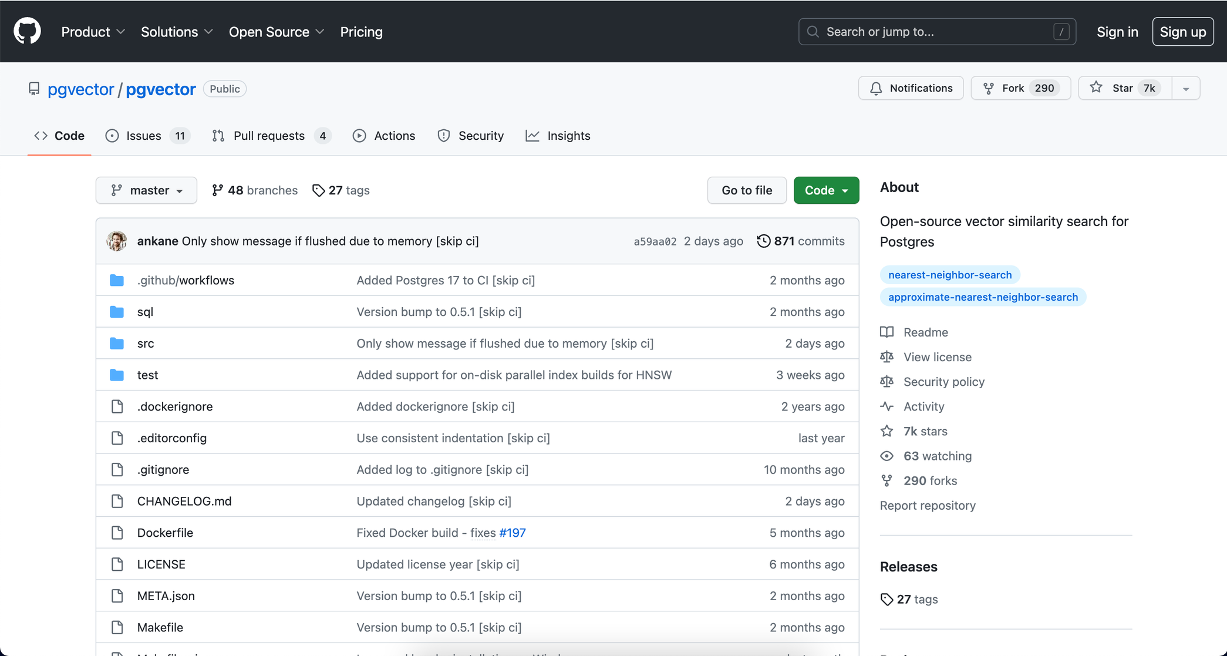The height and width of the screenshot is (656, 1227).
Task: Star the pgvector repository
Action: (x=1124, y=88)
